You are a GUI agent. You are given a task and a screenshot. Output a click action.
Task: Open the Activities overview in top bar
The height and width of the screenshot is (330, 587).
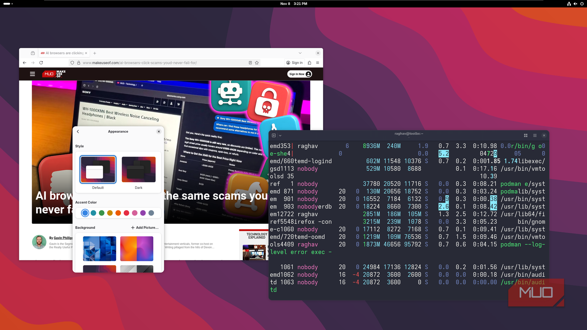(8, 4)
